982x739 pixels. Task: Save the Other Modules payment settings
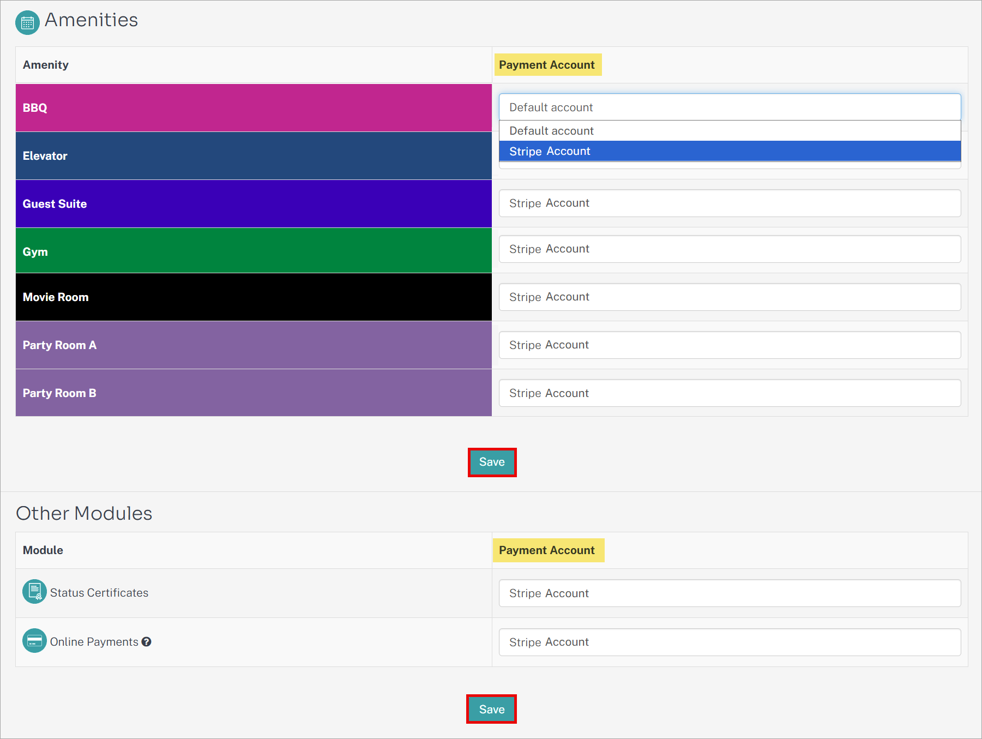pyautogui.click(x=491, y=709)
